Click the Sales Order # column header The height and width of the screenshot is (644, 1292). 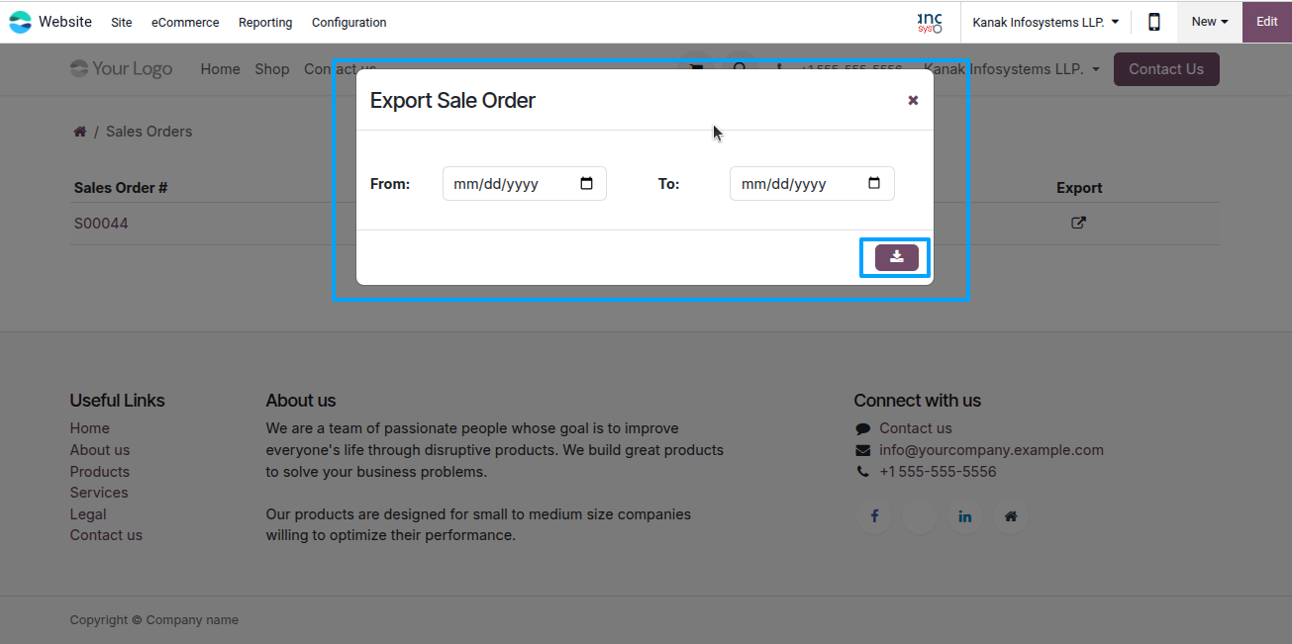pyautogui.click(x=121, y=188)
